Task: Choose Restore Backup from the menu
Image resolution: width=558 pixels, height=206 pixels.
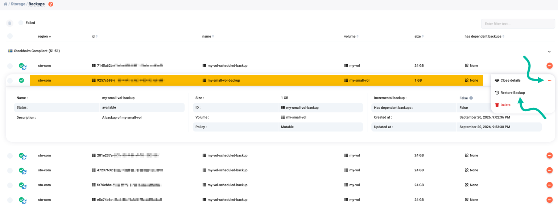Action: tap(510, 93)
